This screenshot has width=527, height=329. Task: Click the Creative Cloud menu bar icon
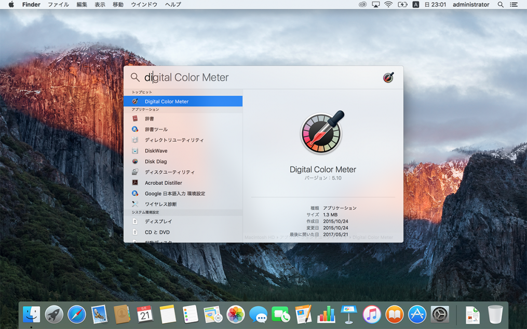[x=362, y=4]
